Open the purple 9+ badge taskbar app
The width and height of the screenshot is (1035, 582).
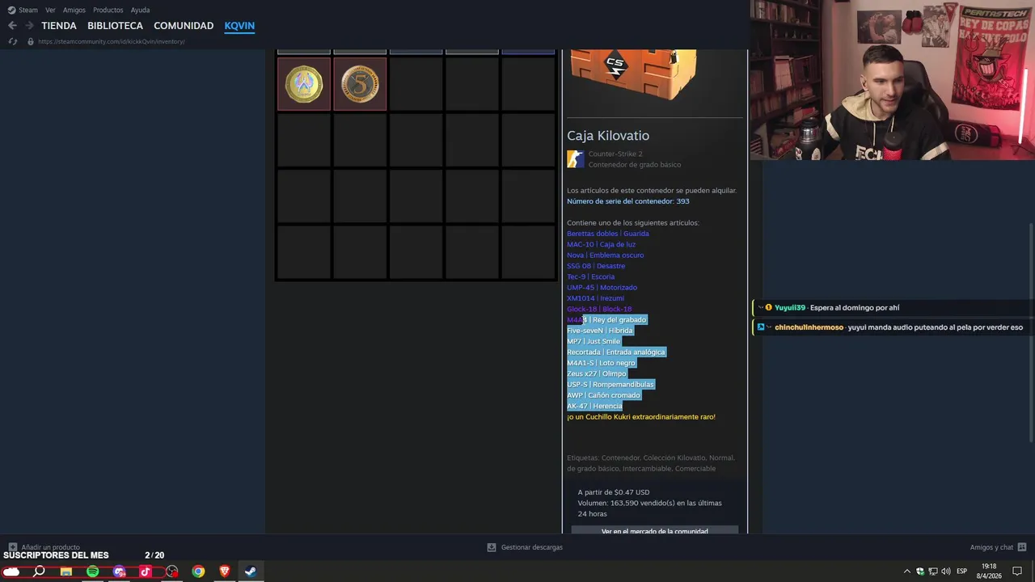120,571
